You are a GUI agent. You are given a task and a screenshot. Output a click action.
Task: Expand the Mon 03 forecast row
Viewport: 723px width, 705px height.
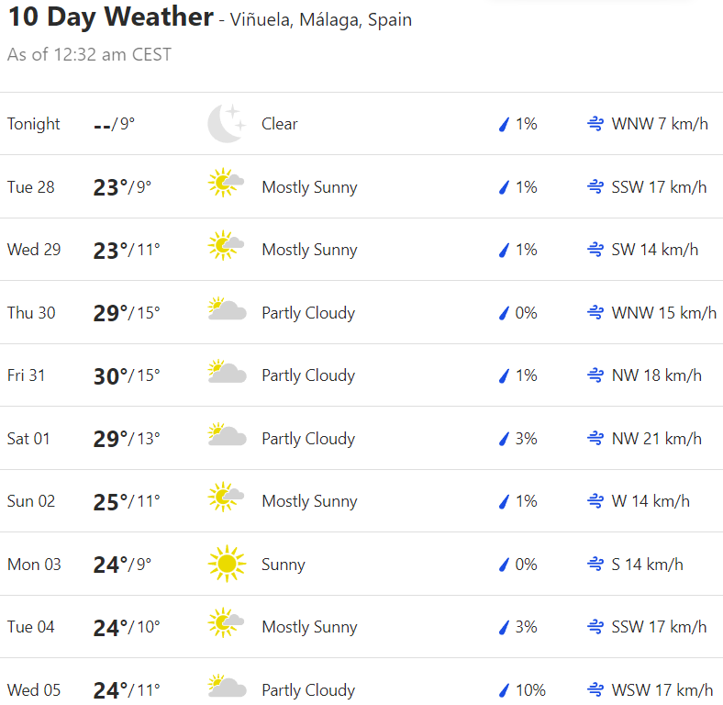pyautogui.click(x=367, y=564)
